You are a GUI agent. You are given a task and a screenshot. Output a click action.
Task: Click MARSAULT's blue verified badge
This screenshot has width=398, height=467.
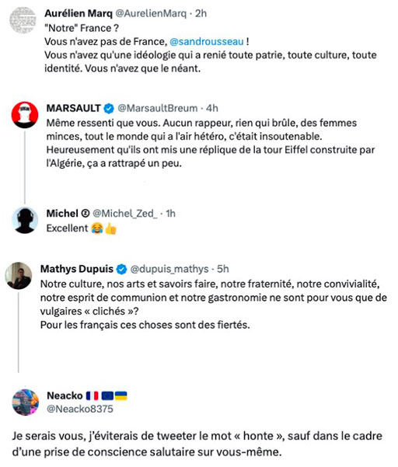[x=109, y=109]
